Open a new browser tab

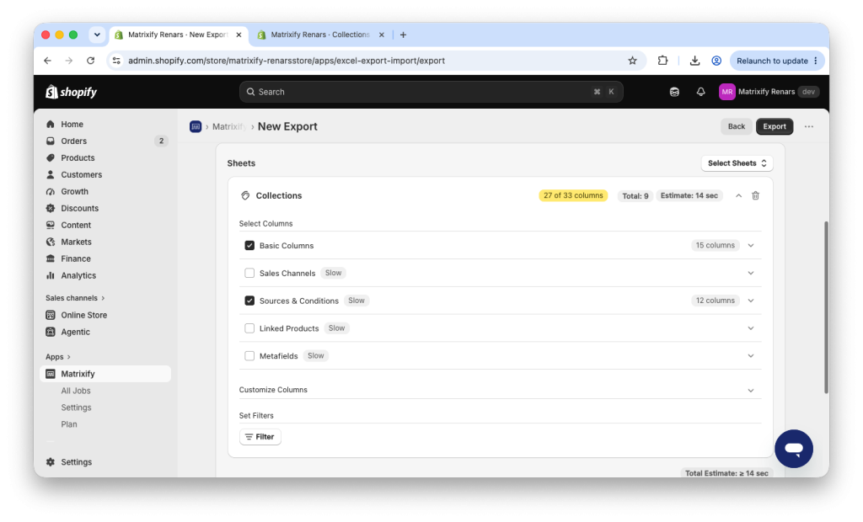[403, 35]
